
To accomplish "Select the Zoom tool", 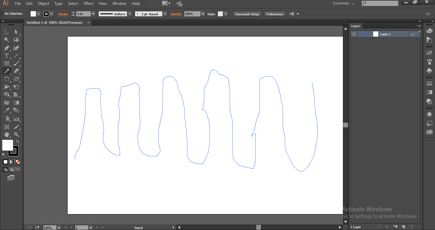I will coord(16,134).
